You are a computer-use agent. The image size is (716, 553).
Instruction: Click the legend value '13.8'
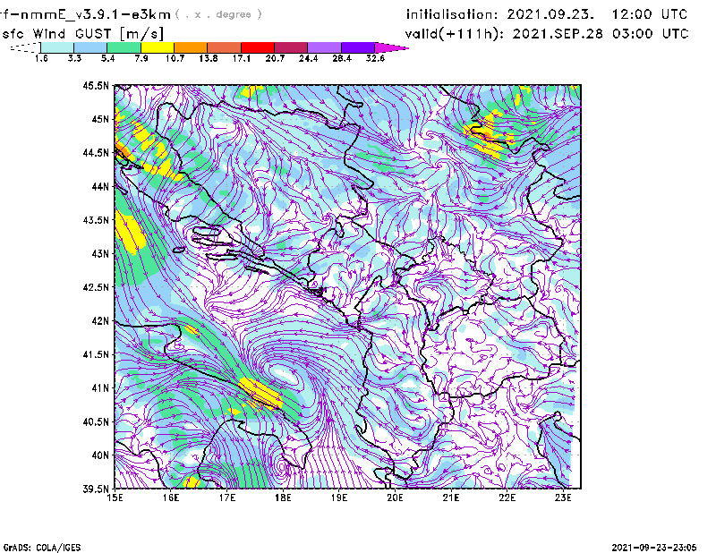pos(209,58)
